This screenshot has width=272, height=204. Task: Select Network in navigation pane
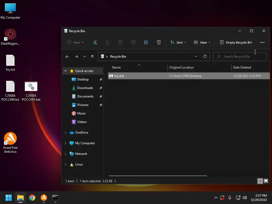point(81,154)
